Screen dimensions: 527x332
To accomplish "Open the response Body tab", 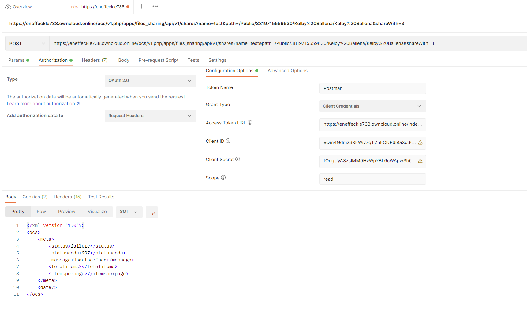I will pos(11,197).
